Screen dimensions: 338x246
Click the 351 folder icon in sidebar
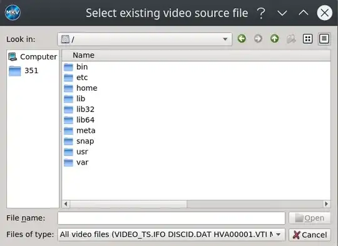(x=15, y=71)
